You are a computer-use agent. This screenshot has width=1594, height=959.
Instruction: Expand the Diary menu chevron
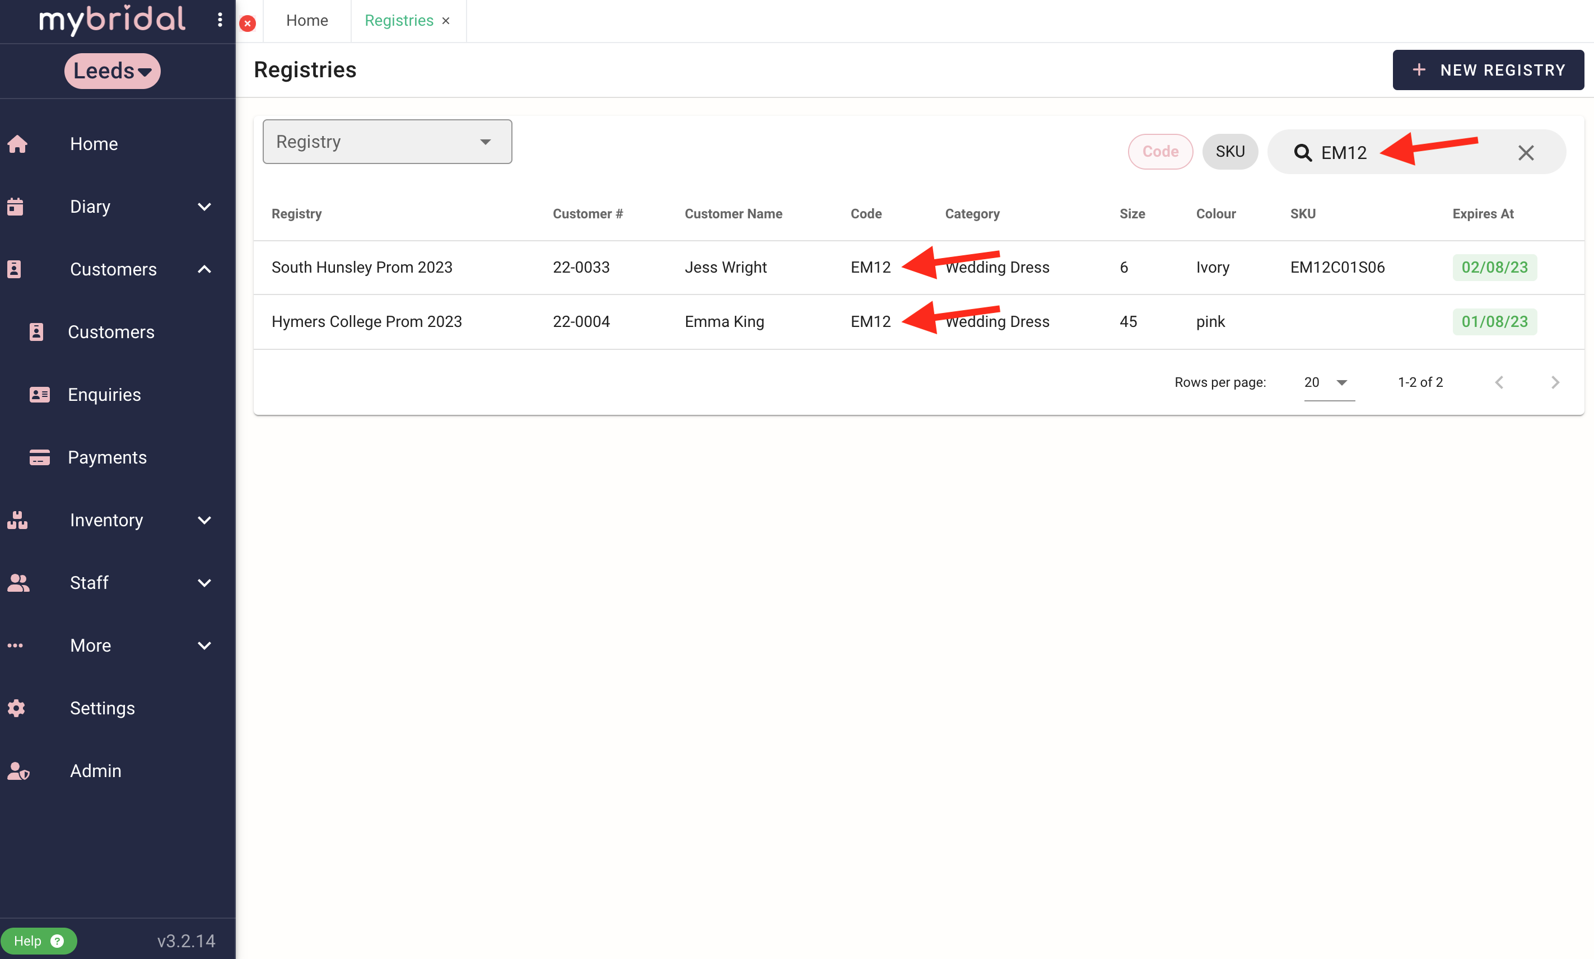tap(204, 206)
